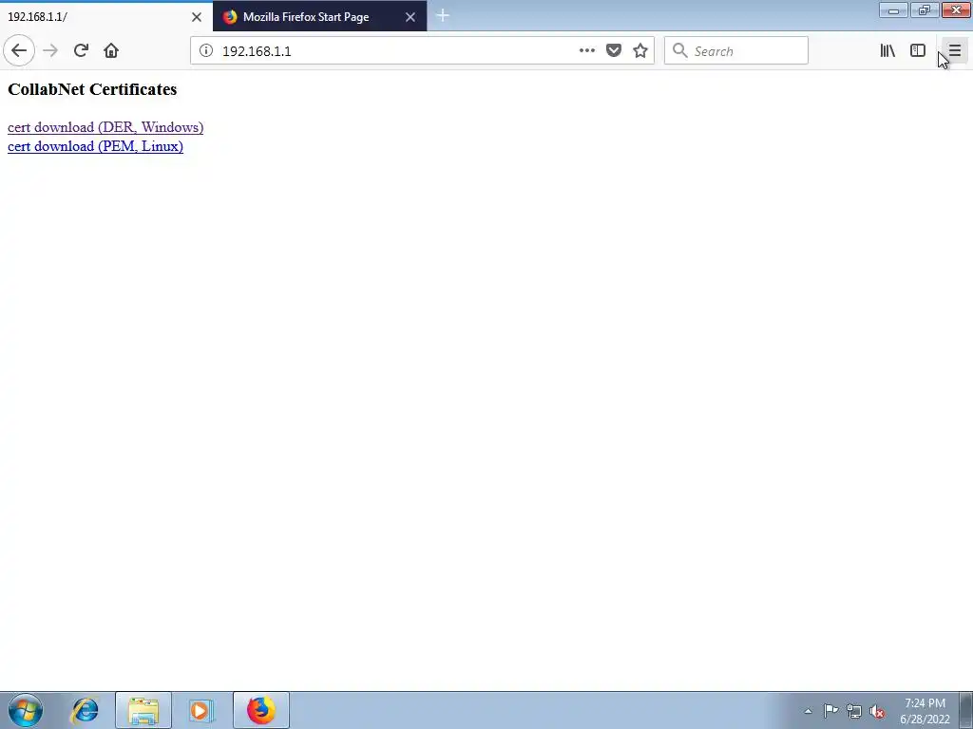Open network status tray icon

click(x=854, y=711)
